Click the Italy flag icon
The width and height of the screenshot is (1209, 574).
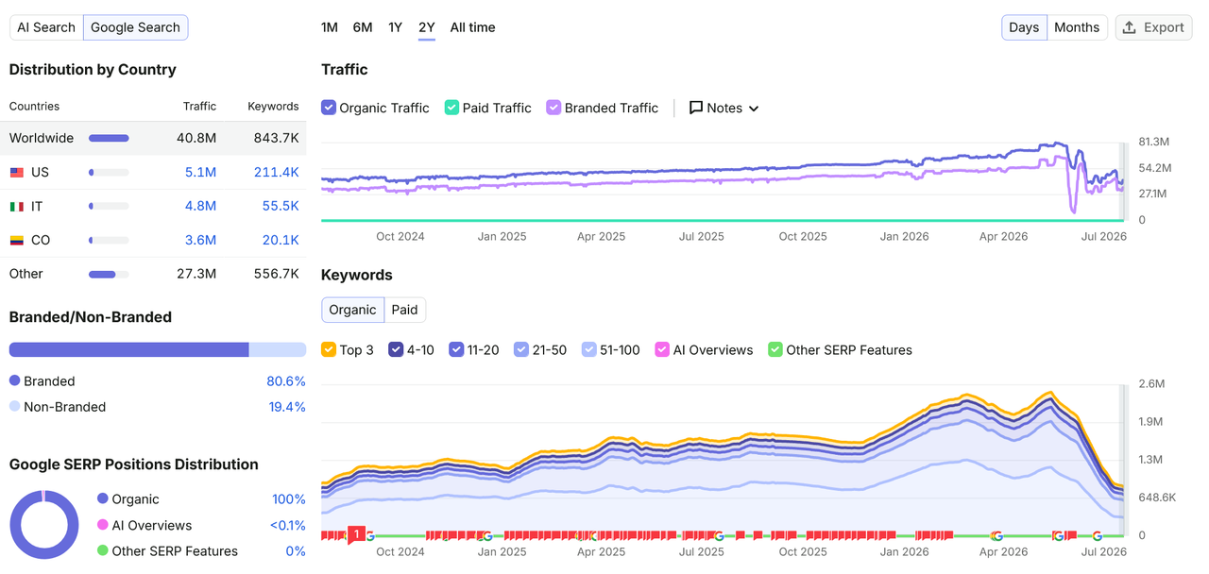[x=16, y=206]
